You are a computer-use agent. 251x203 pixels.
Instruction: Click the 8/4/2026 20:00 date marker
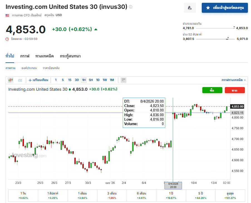click(173, 186)
